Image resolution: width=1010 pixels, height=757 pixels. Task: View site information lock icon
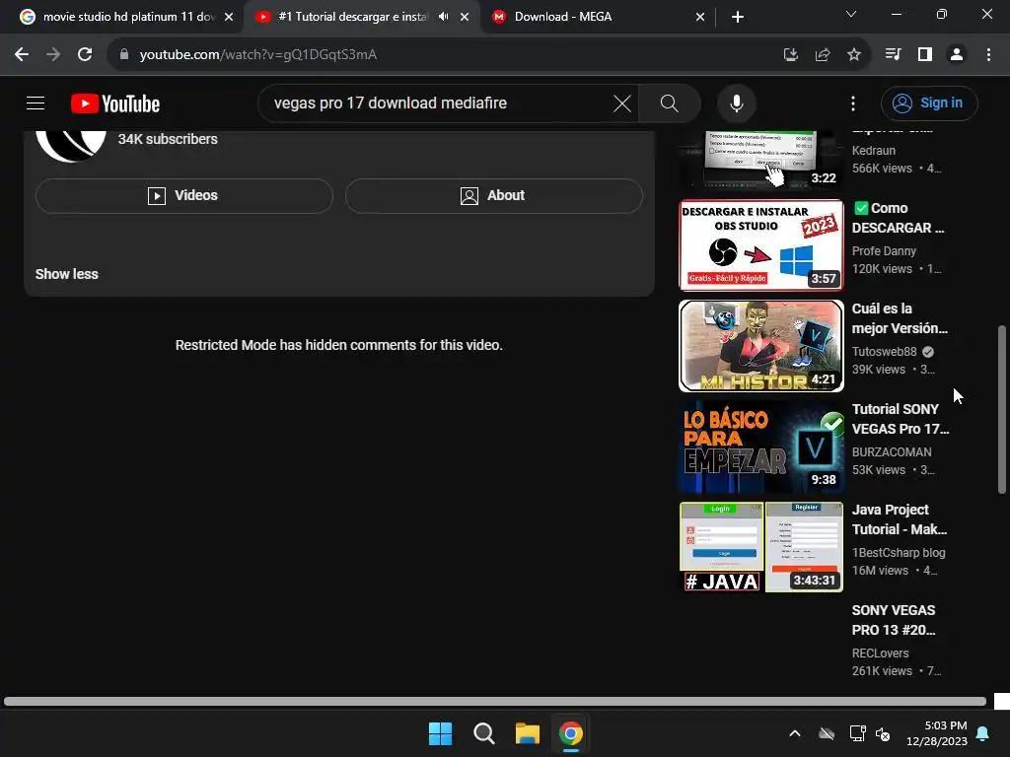click(124, 55)
